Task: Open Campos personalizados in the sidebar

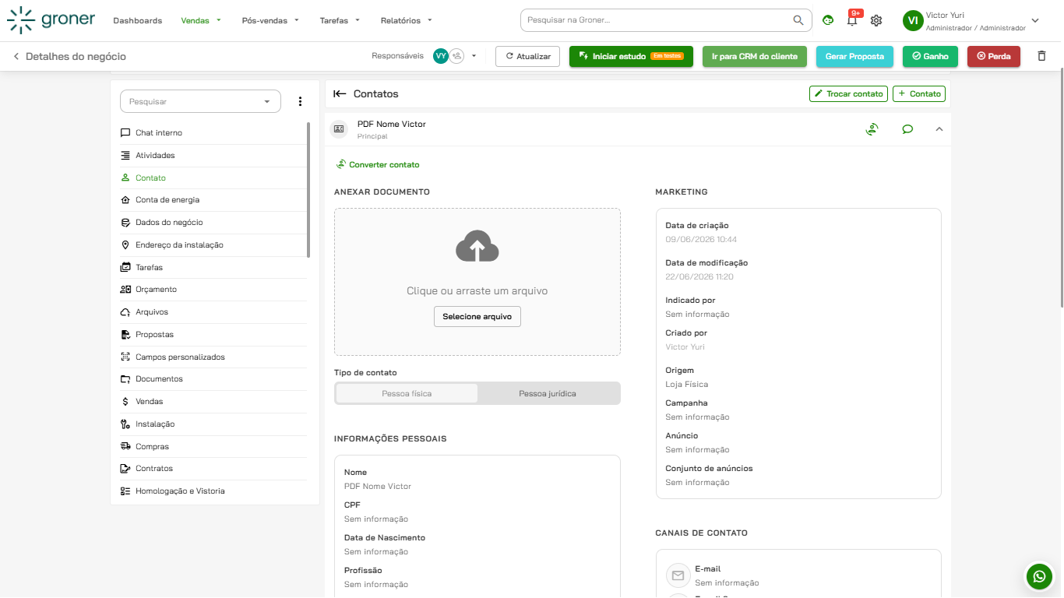Action: (213, 357)
